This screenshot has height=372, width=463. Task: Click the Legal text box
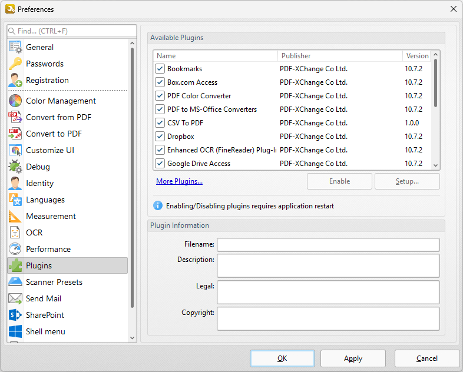(328, 293)
